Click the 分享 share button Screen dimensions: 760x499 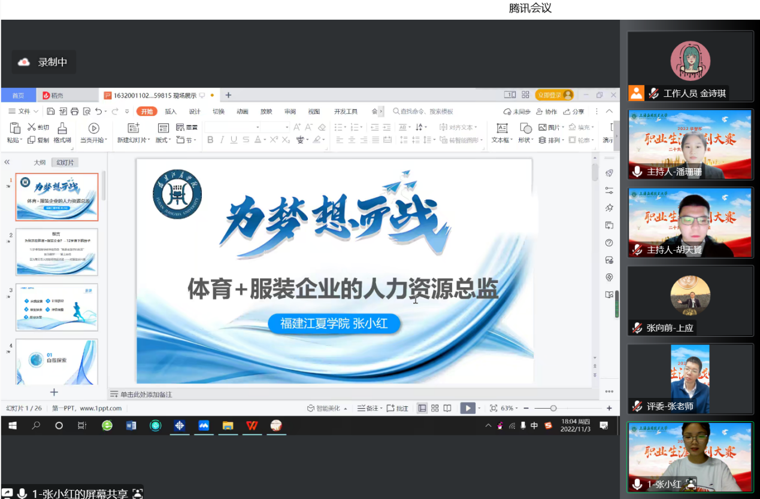574,111
